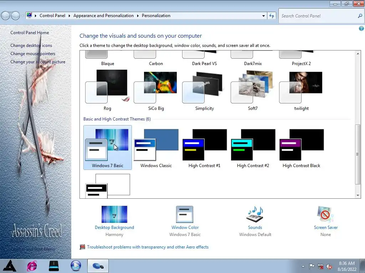Expand arrow before Control Panel breadcrumb

click(36, 16)
